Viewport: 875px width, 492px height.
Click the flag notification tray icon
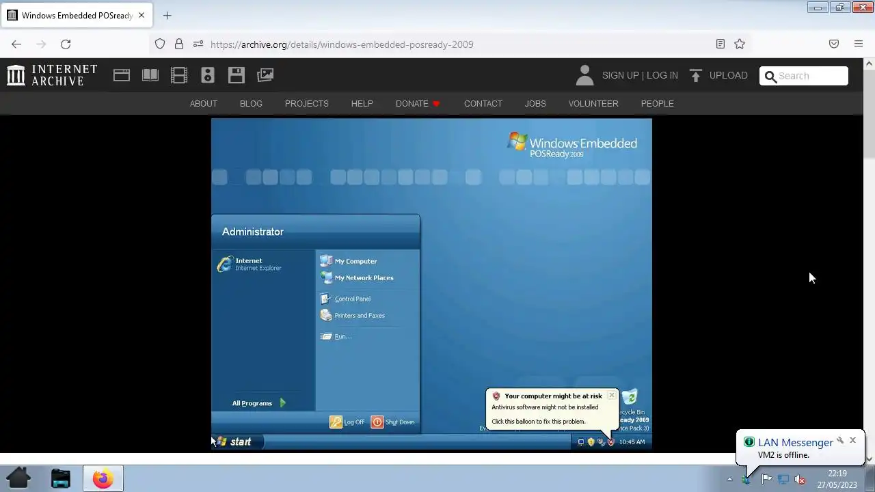click(x=766, y=479)
